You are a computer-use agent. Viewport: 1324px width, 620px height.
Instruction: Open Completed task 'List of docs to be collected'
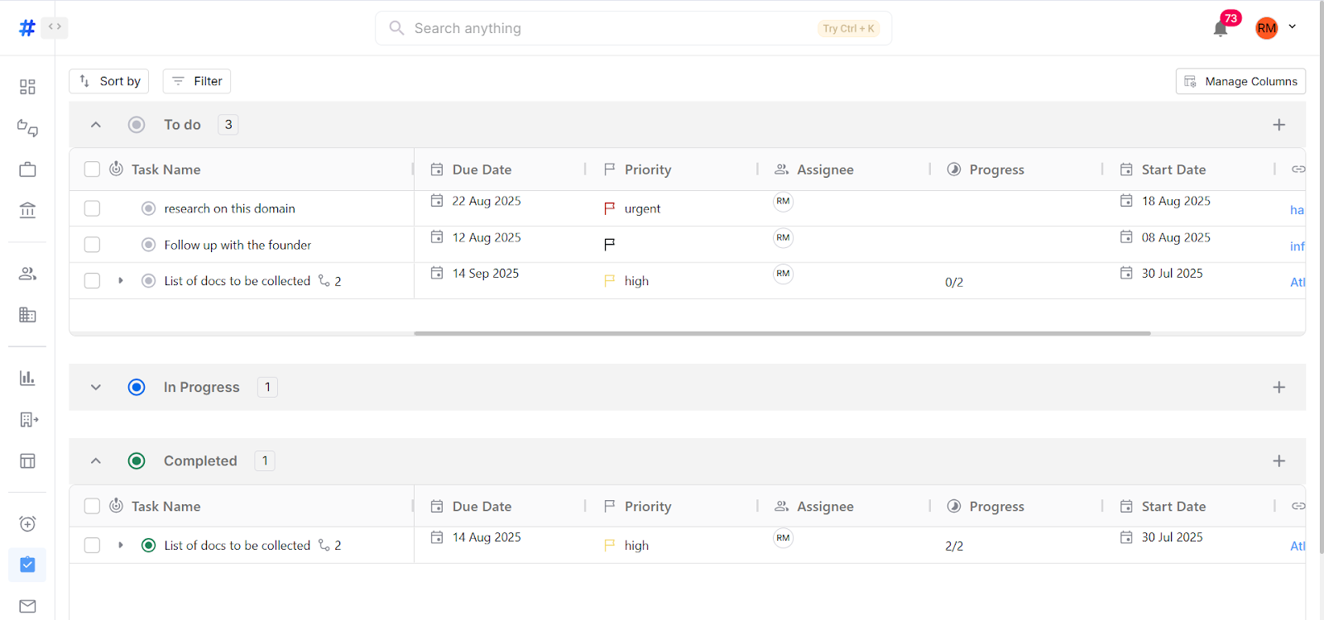[237, 546]
